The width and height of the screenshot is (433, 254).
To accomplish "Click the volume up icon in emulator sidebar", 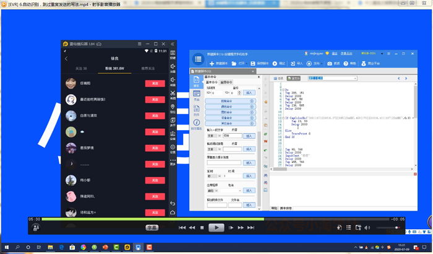I will 173,66.
